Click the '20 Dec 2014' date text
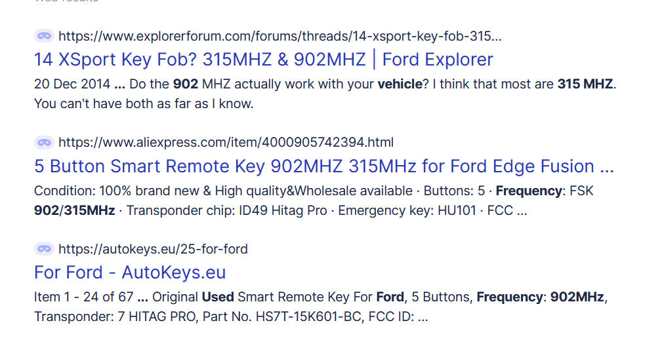The width and height of the screenshot is (664, 342). tap(72, 85)
